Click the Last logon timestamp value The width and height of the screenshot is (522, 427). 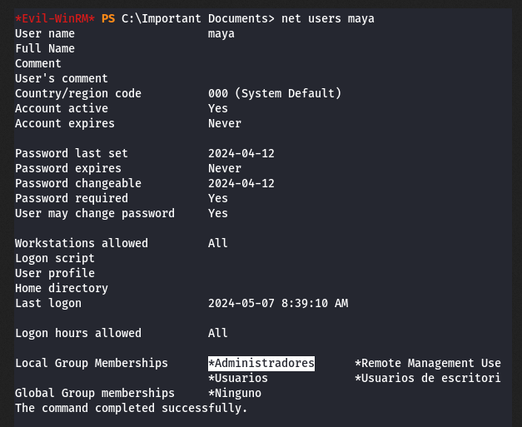278,303
